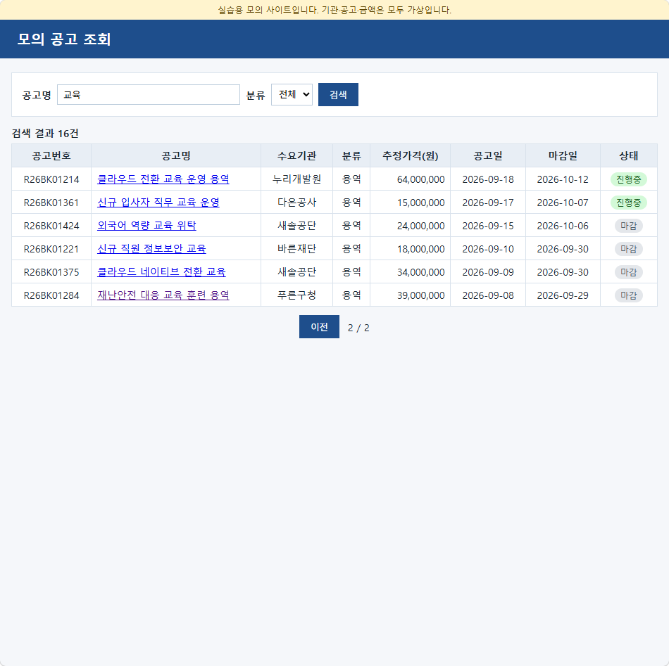Click the 새솔공단 cell in R26BK01424 row
669x666 pixels.
pyautogui.click(x=296, y=226)
